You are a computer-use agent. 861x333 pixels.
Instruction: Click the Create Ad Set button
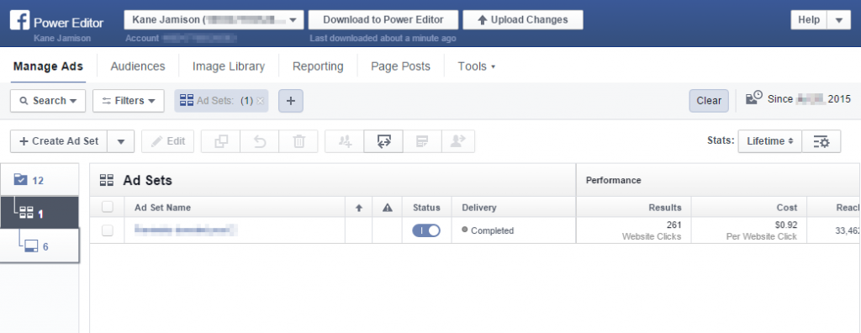pyautogui.click(x=59, y=141)
